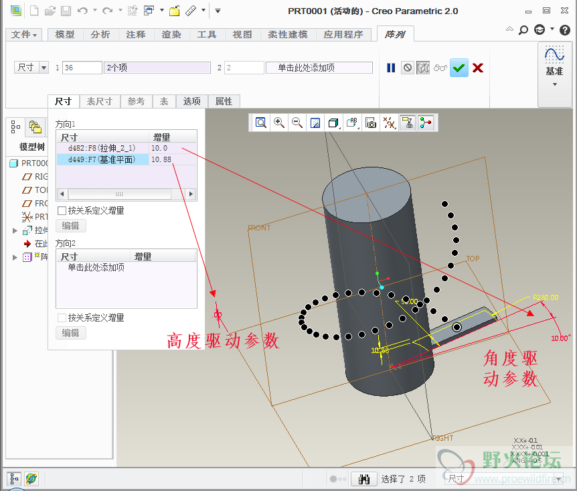Click the model tree tab icon
577x491 pixels.
(15, 127)
